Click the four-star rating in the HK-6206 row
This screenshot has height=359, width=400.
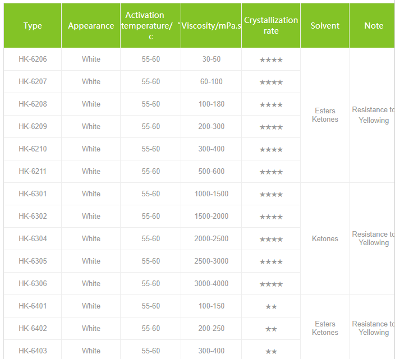coord(271,59)
